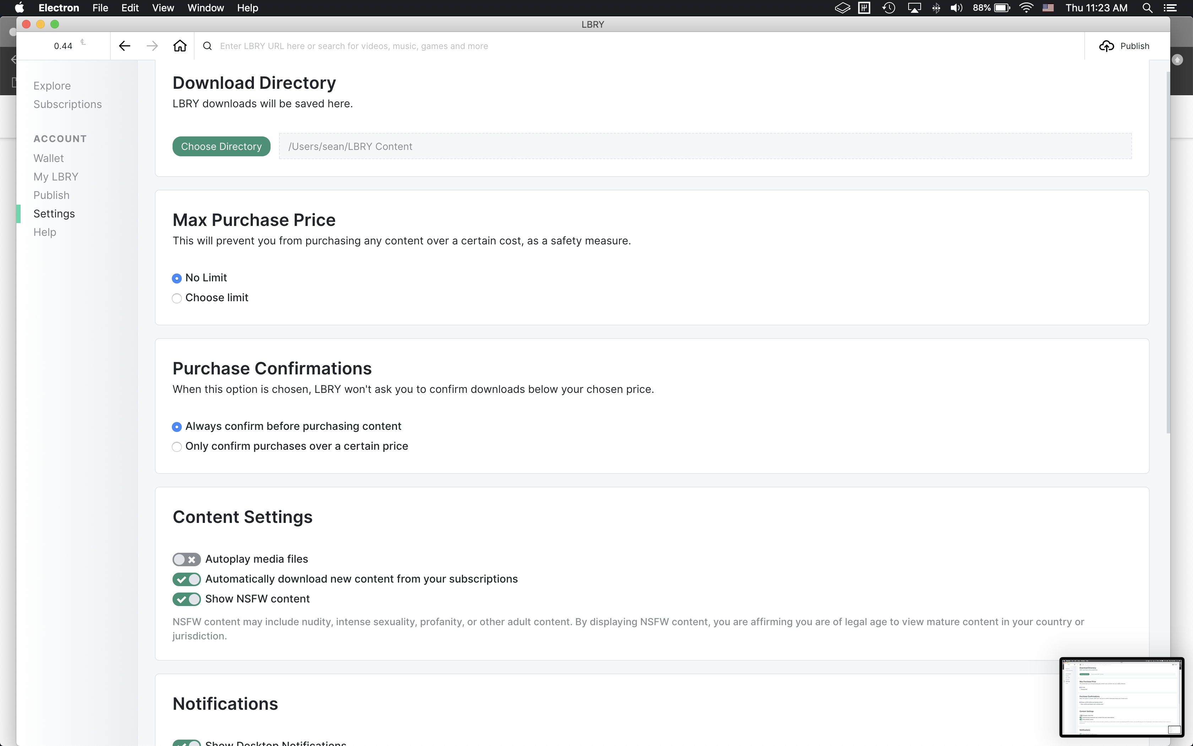
Task: Click the Publish cloud upload button
Action: coord(1124,46)
